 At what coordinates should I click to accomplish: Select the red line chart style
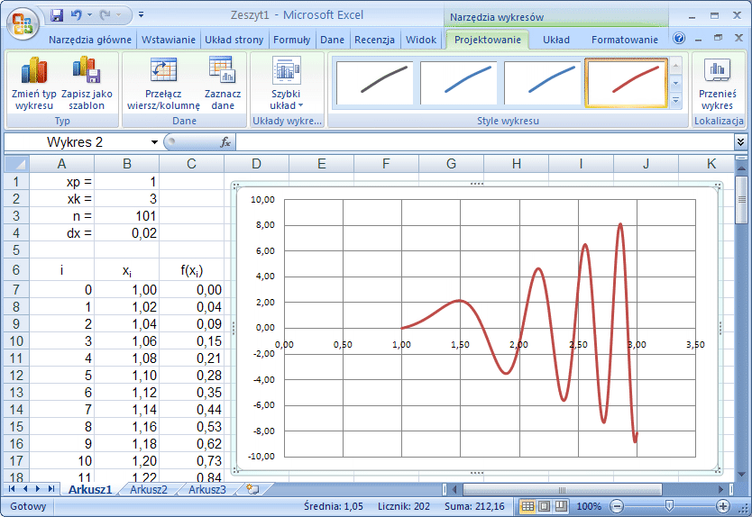click(626, 83)
